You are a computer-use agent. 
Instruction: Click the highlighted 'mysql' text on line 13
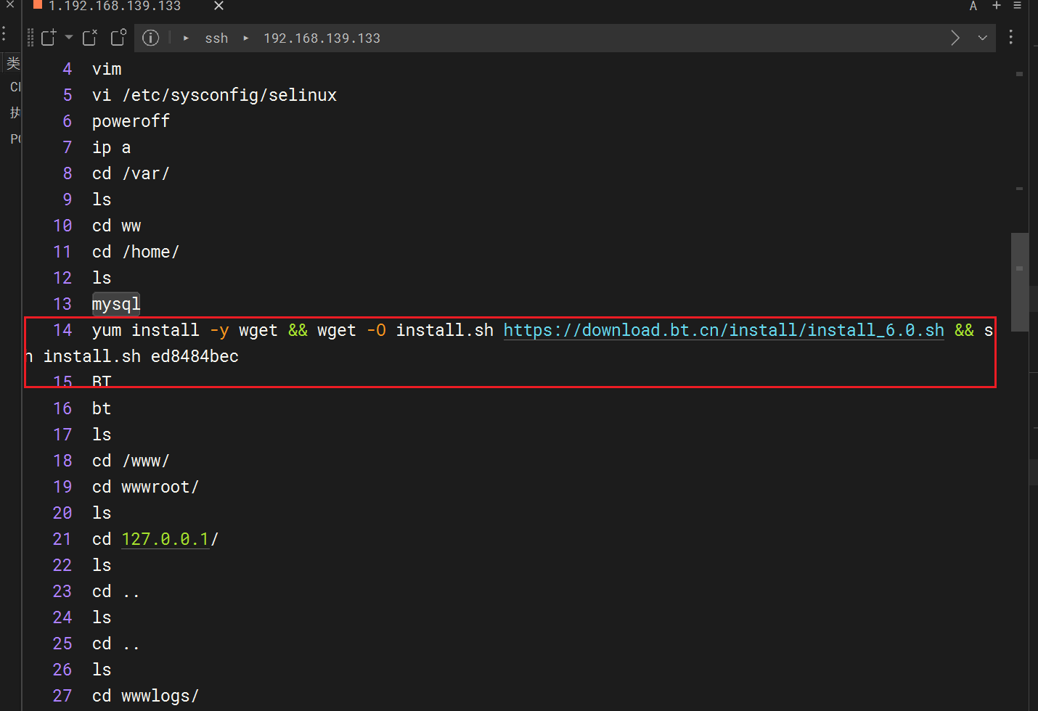pos(116,304)
